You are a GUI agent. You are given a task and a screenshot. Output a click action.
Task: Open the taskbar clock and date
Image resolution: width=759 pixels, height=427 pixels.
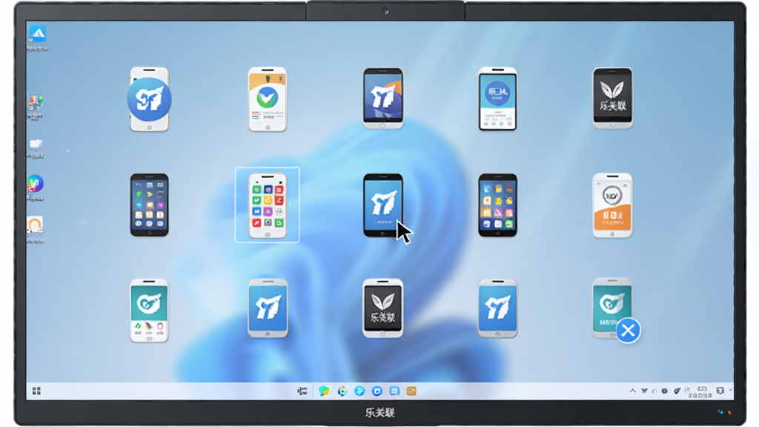point(700,391)
